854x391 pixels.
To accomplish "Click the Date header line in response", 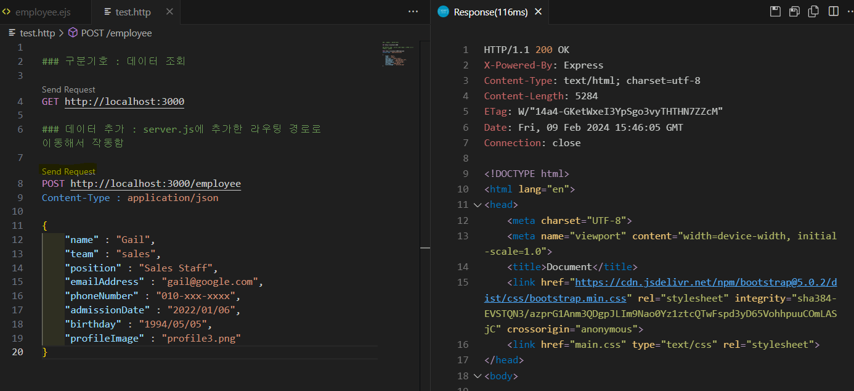I will coord(584,128).
